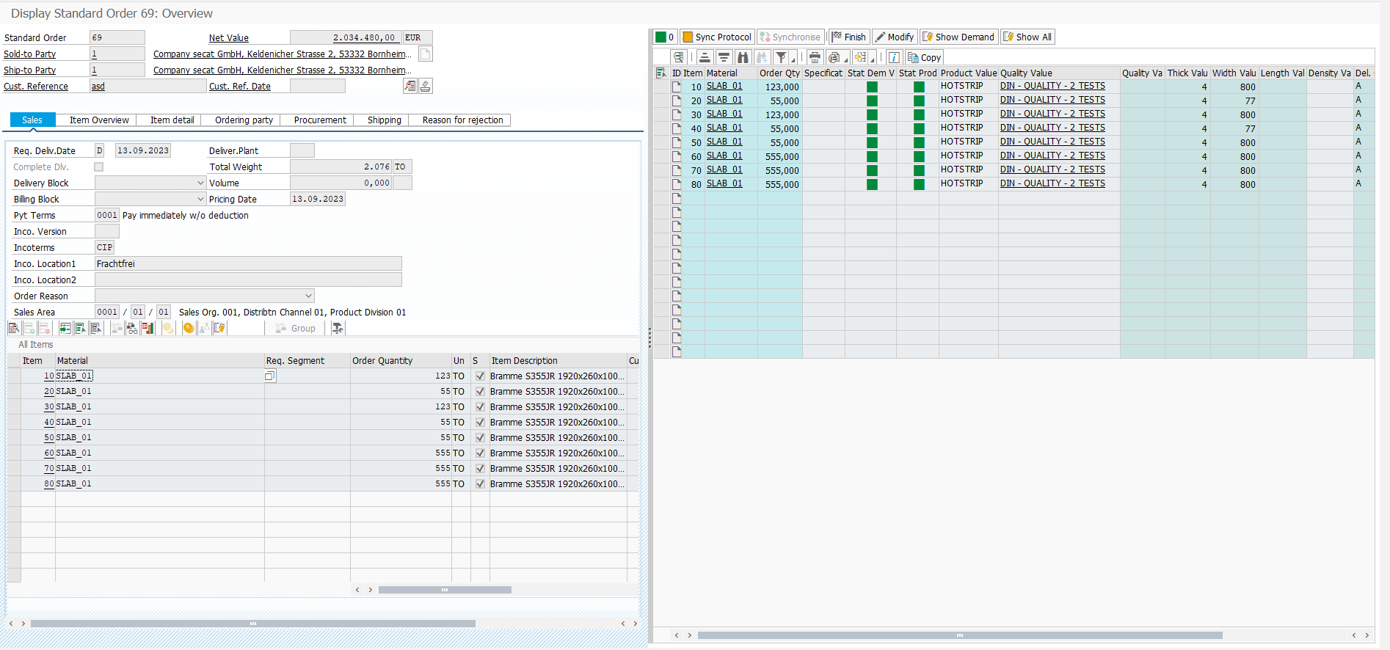Click the Sort Descending icon
Image resolution: width=1390 pixels, height=650 pixels.
(724, 57)
